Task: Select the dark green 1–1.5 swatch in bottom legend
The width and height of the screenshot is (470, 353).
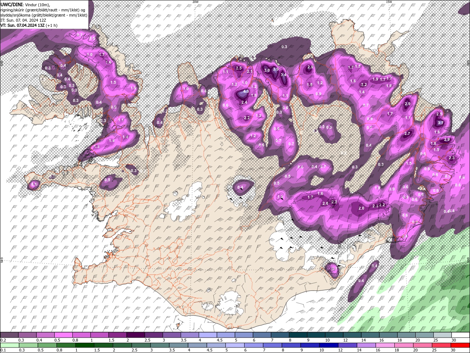Action: click(84, 345)
